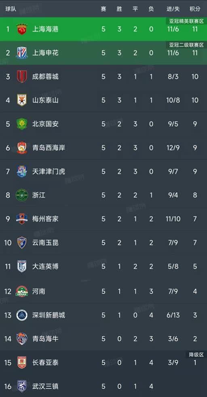This screenshot has height=397, width=207.
Task: Click the 梅州客家 team crest
Action: (22, 219)
